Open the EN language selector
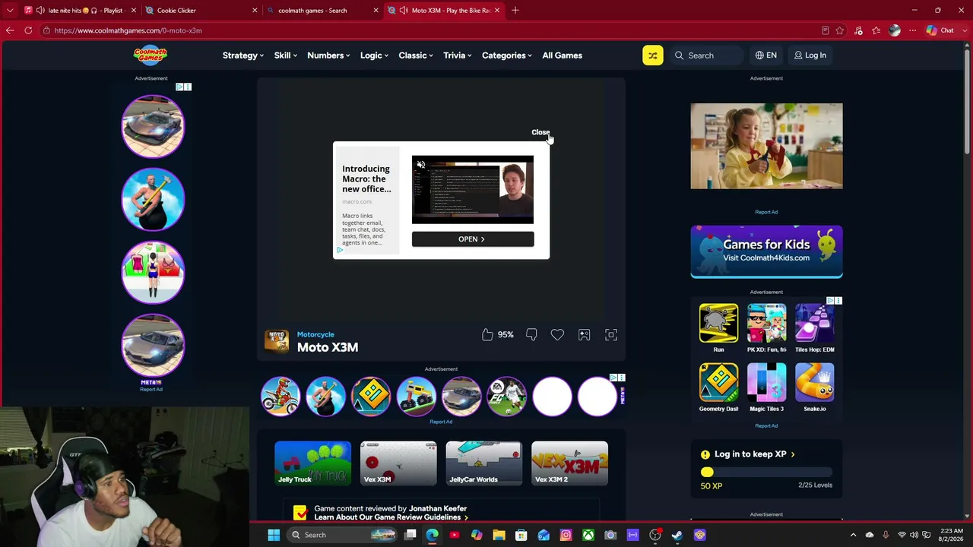 point(766,55)
